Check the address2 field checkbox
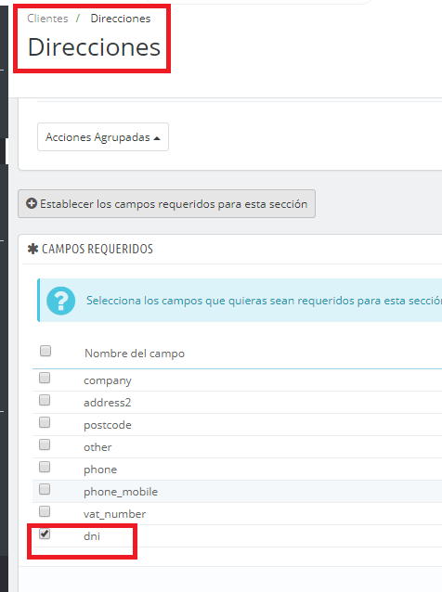This screenshot has width=442, height=592. click(45, 400)
